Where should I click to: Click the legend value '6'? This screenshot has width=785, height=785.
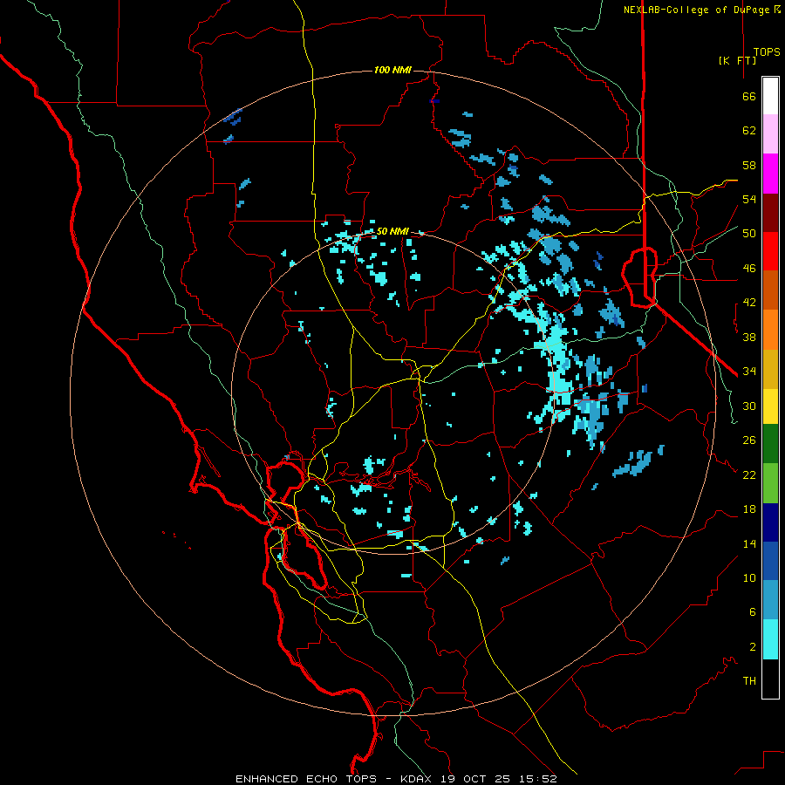click(x=753, y=612)
